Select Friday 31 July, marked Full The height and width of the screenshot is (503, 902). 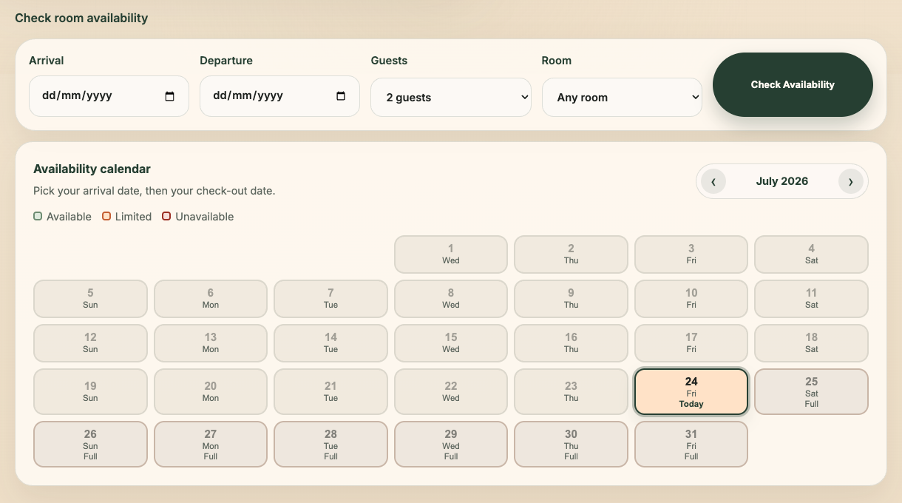pyautogui.click(x=691, y=445)
